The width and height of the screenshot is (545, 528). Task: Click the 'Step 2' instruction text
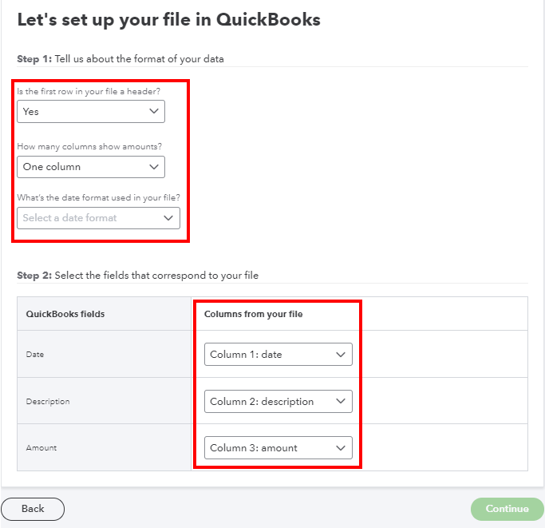coord(137,276)
